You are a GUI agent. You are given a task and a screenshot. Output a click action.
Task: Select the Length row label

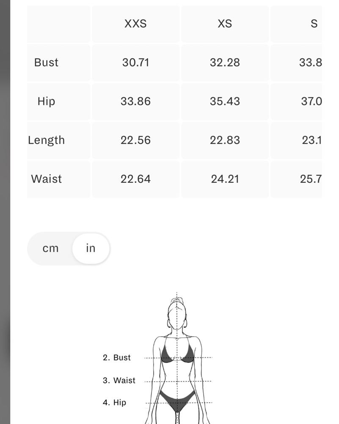(x=46, y=140)
